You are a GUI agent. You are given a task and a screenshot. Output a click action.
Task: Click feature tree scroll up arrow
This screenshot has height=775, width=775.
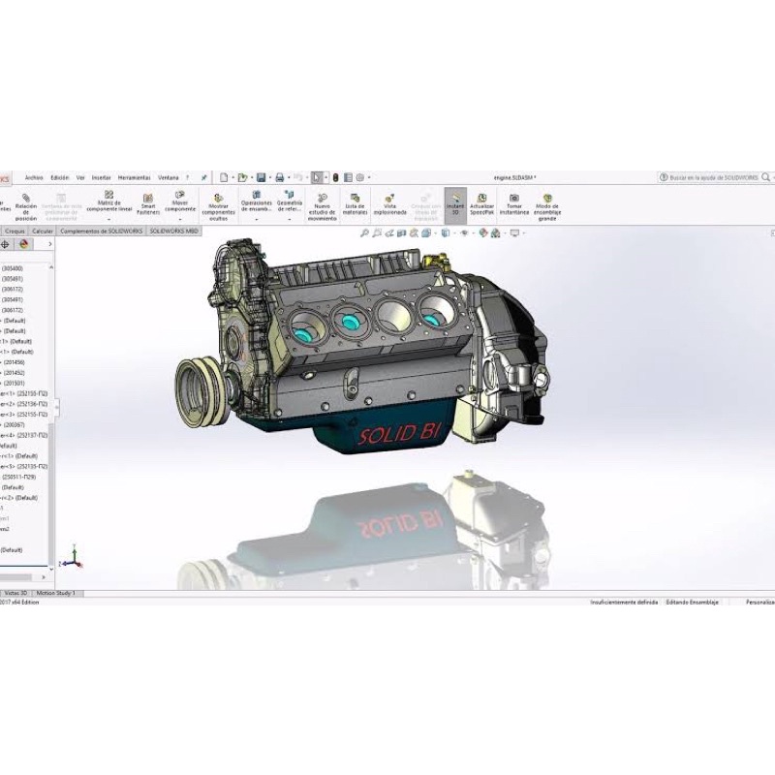[51, 267]
